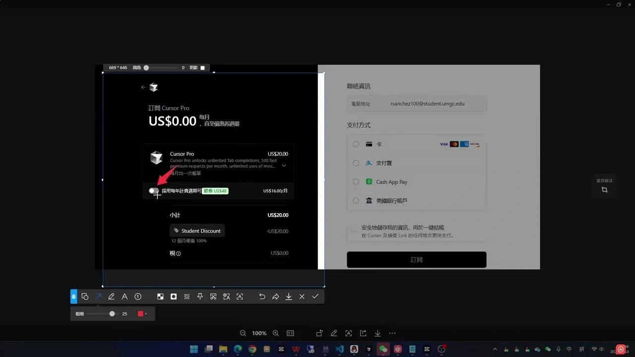Click the zoom-in magnifier icon
Screen dimensions: 635x357
(276, 333)
